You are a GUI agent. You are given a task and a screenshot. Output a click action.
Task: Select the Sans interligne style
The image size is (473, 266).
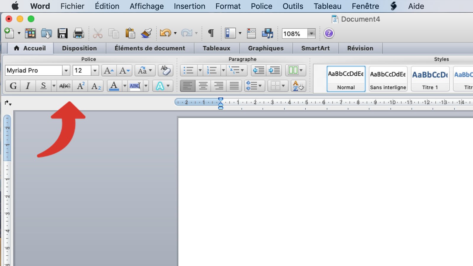click(388, 78)
